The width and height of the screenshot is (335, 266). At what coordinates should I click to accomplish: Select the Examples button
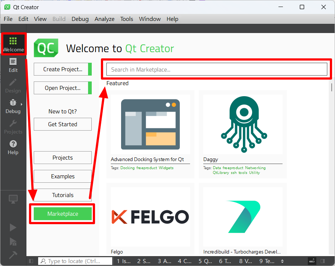click(63, 176)
